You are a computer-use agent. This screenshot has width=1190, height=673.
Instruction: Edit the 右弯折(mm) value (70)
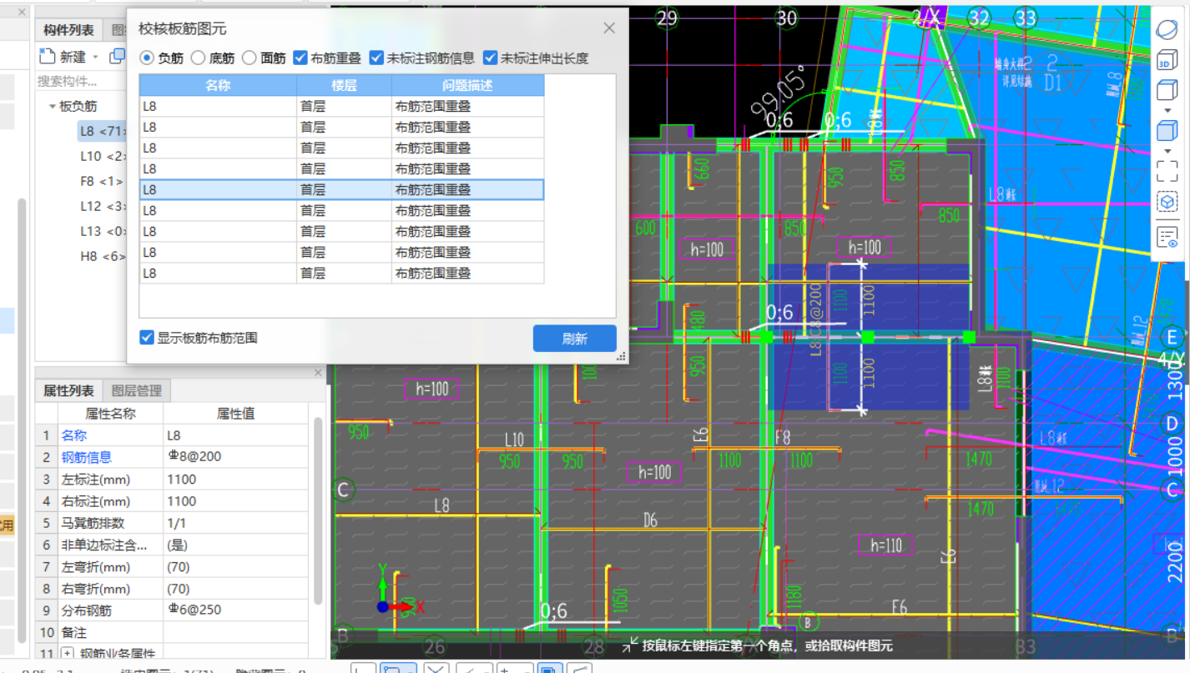[x=236, y=589]
